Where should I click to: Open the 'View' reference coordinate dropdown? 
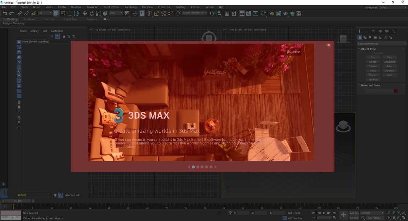coord(116,13)
